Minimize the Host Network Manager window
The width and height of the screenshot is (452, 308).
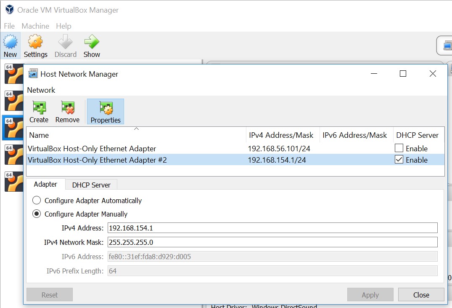click(x=374, y=74)
